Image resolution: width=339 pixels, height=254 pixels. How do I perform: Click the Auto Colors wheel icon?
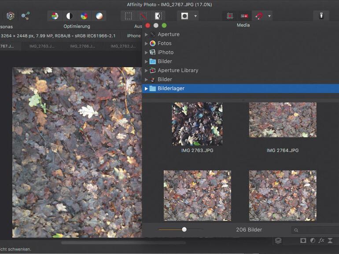pos(84,16)
